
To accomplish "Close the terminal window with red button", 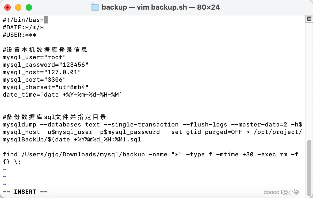I will click(7, 7).
